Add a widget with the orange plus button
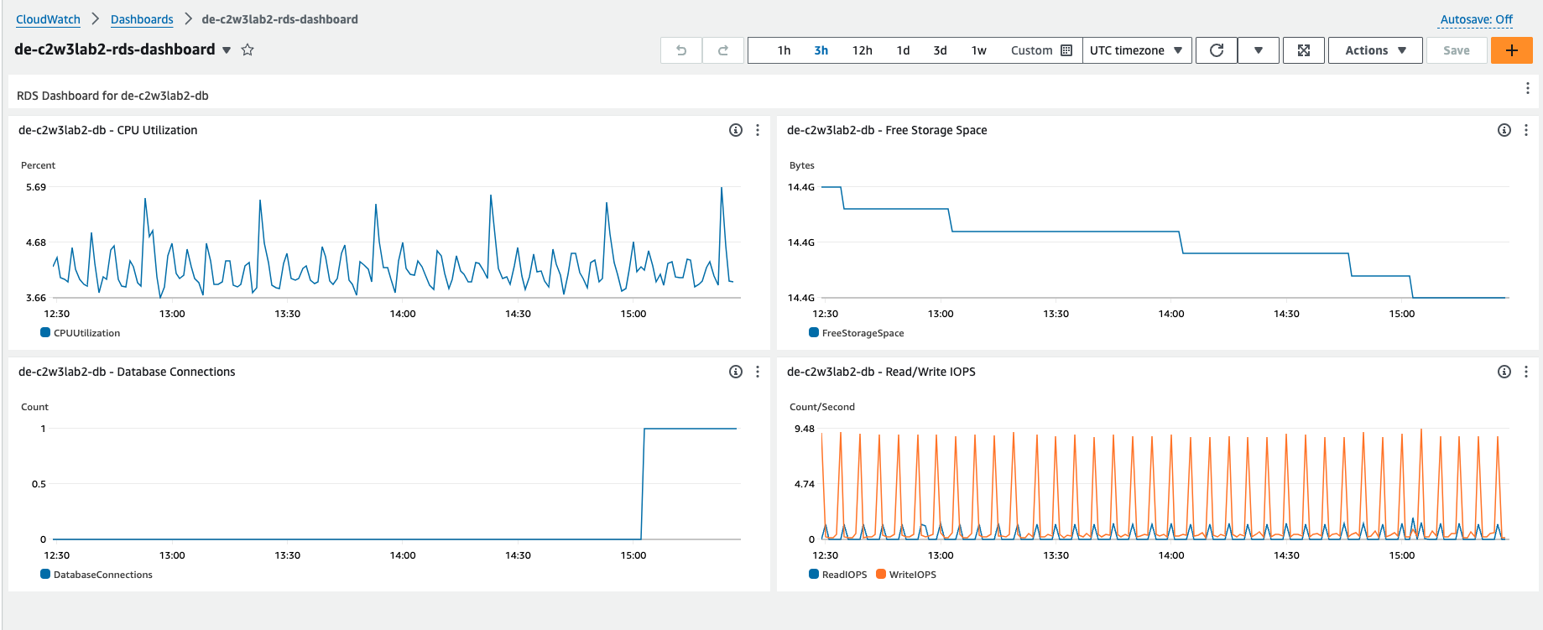 pyautogui.click(x=1511, y=50)
